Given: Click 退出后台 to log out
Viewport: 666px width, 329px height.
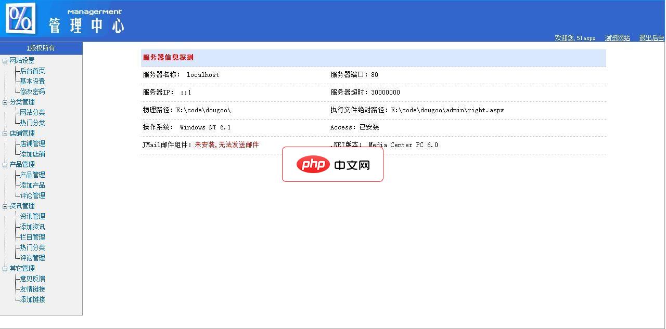Looking at the screenshot, I should point(650,37).
